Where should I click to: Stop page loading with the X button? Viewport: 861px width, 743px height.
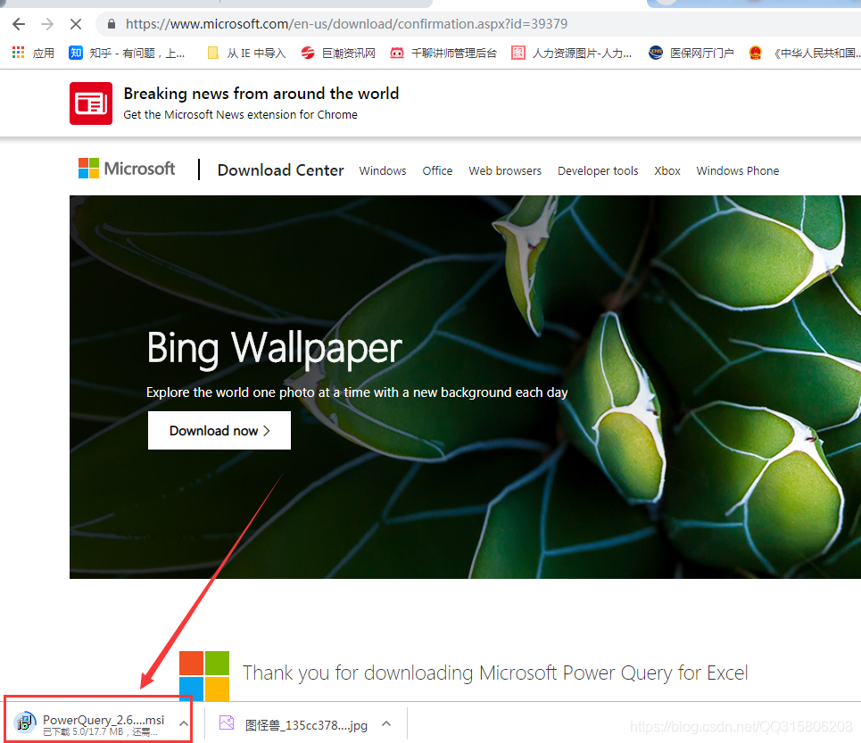click(76, 24)
